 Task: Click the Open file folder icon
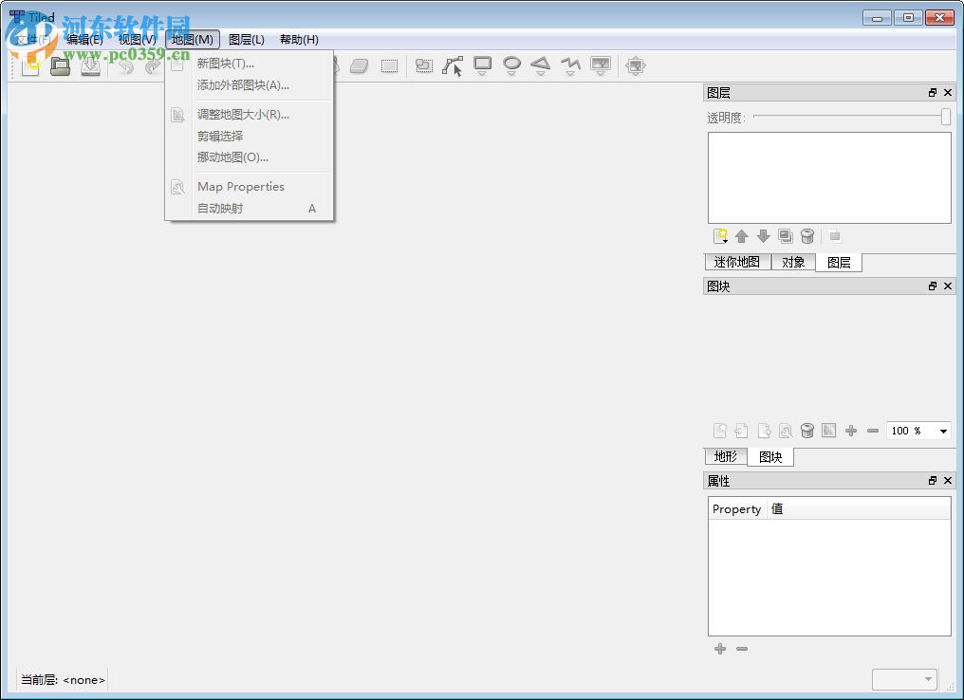click(61, 65)
